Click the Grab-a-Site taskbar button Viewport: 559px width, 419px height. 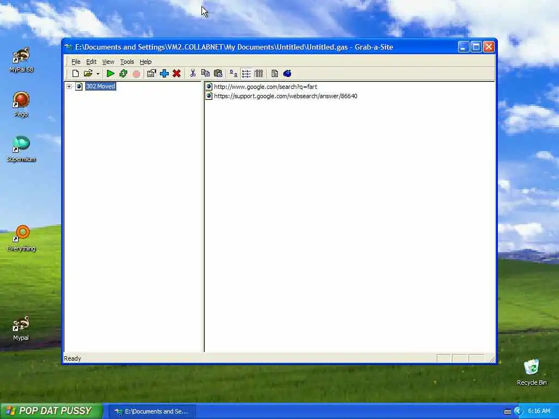(152, 411)
